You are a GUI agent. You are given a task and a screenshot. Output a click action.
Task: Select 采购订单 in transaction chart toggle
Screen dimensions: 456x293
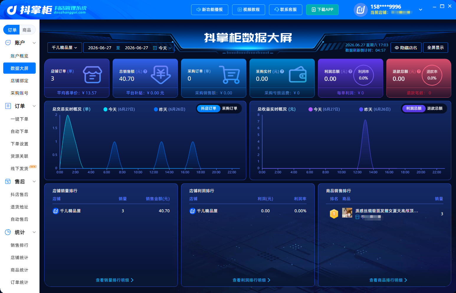point(230,108)
